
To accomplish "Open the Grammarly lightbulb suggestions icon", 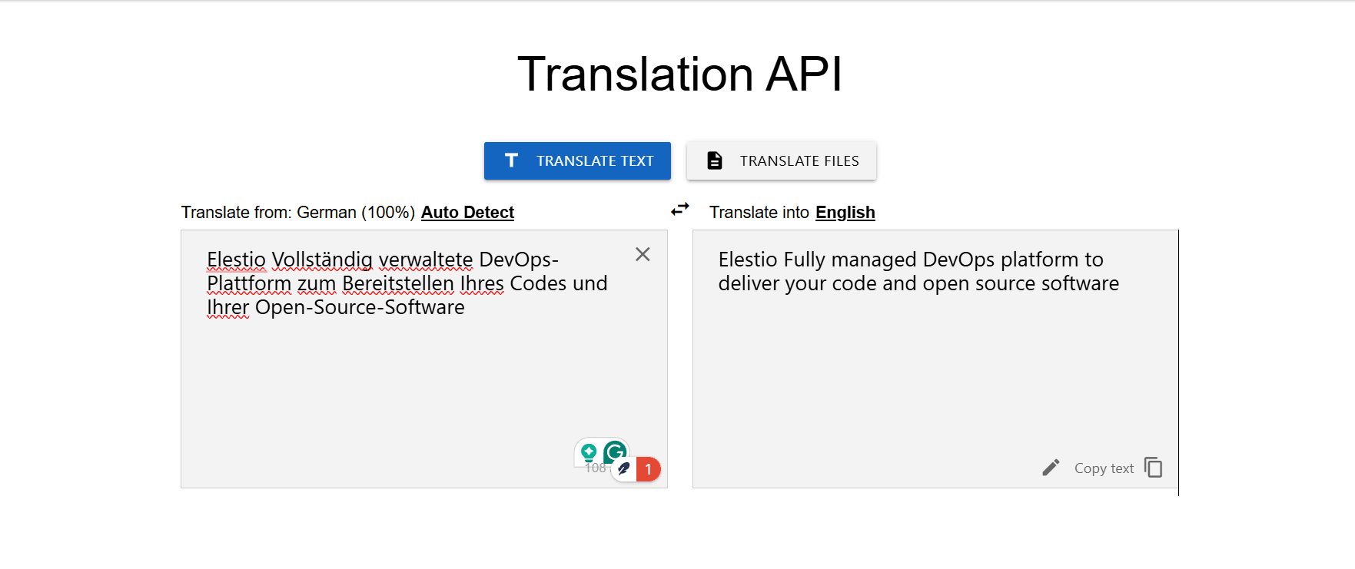I will 589,452.
